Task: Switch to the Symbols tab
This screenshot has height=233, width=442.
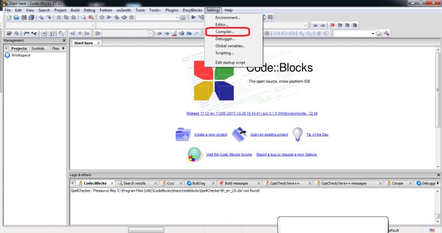Action: click(38, 49)
